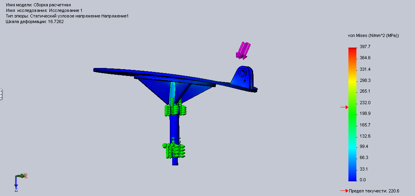The height and width of the screenshot is (196, 415).
Task: Click legend value 165.7
Action: tap(365, 125)
